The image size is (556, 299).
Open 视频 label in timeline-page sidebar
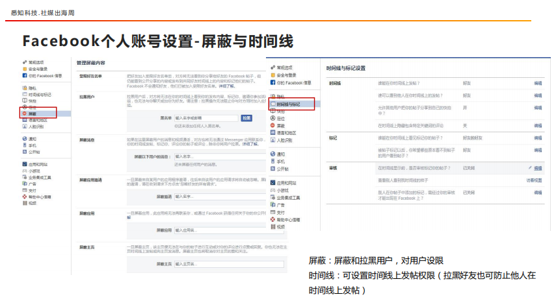(x=280, y=227)
